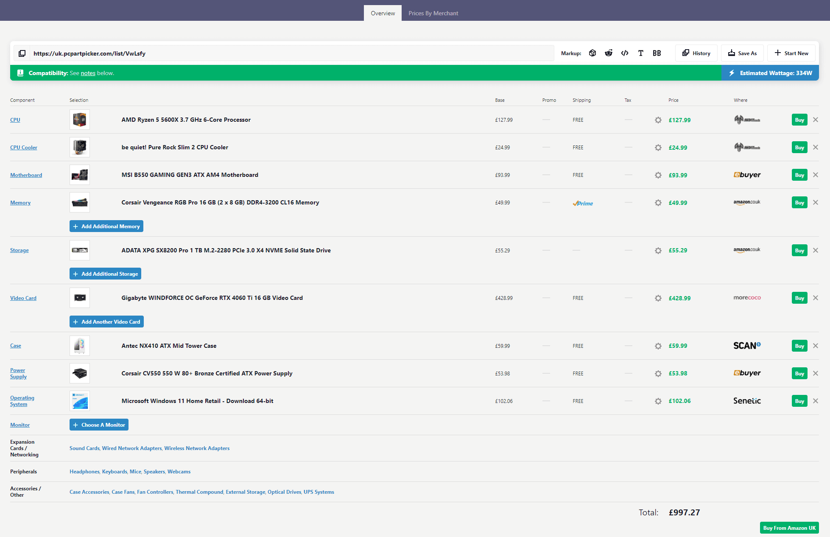Viewport: 830px width, 537px height.
Task: Select the plain text markup icon
Action: click(x=641, y=53)
